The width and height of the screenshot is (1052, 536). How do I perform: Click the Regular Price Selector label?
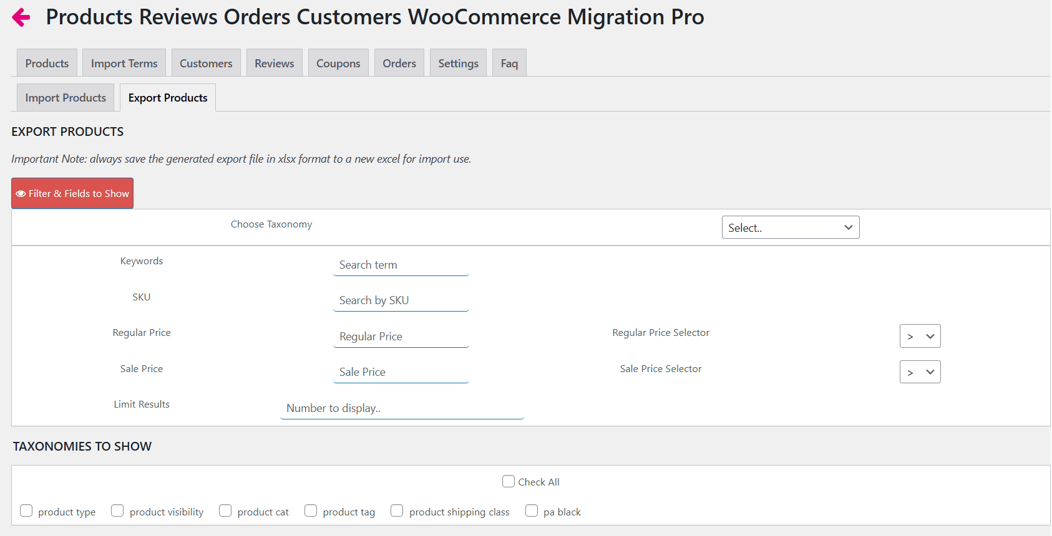point(661,333)
